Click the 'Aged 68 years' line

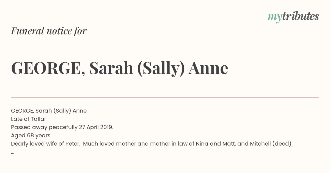click(x=31, y=135)
